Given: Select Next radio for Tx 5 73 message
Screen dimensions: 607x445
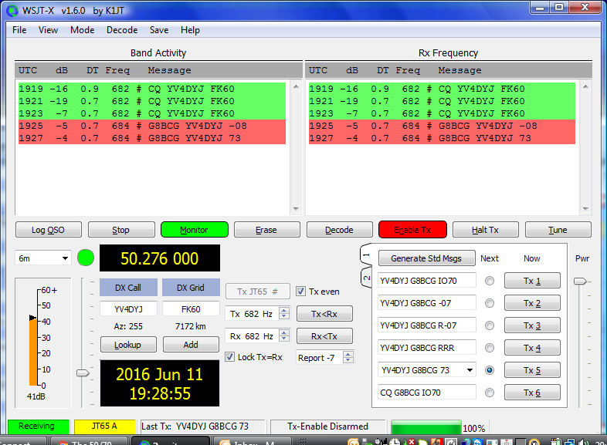Looking at the screenshot, I should 490,370.
